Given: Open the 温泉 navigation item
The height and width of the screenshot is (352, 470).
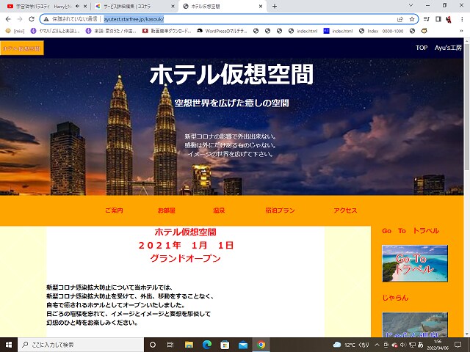Looking at the screenshot, I should [219, 210].
